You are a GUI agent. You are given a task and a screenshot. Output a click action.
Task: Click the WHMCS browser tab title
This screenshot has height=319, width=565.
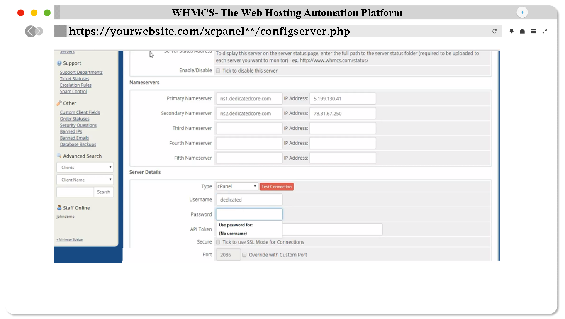pos(287,13)
